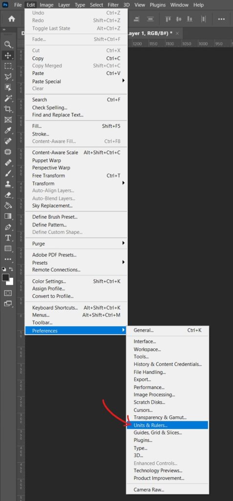Choose Define Brush Preset
The height and width of the screenshot is (501, 233).
pos(76,217)
